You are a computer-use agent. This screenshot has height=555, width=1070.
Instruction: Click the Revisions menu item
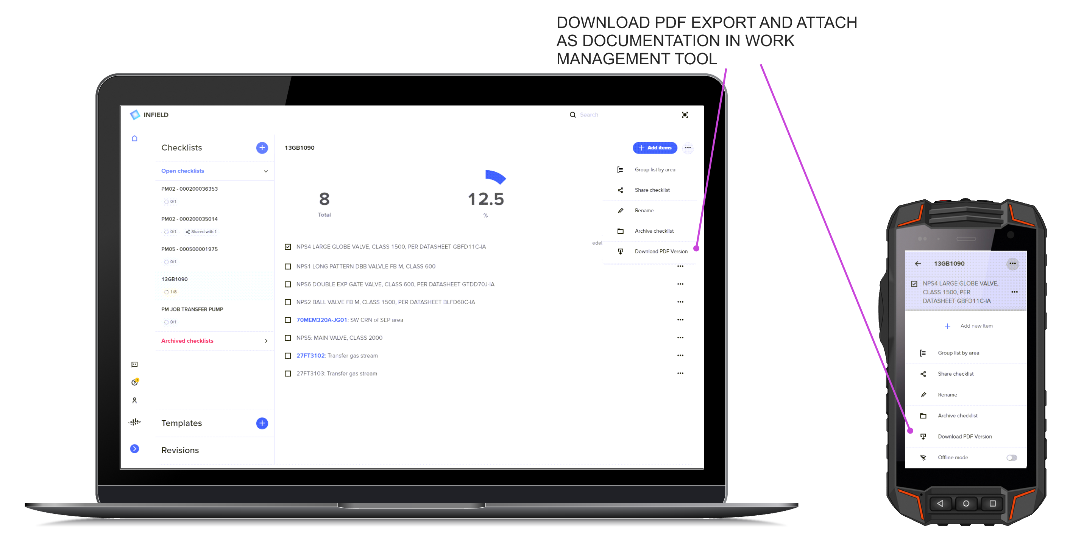[x=178, y=449]
